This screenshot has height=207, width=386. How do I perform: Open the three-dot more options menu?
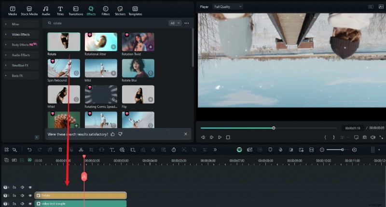pyautogui.click(x=187, y=23)
